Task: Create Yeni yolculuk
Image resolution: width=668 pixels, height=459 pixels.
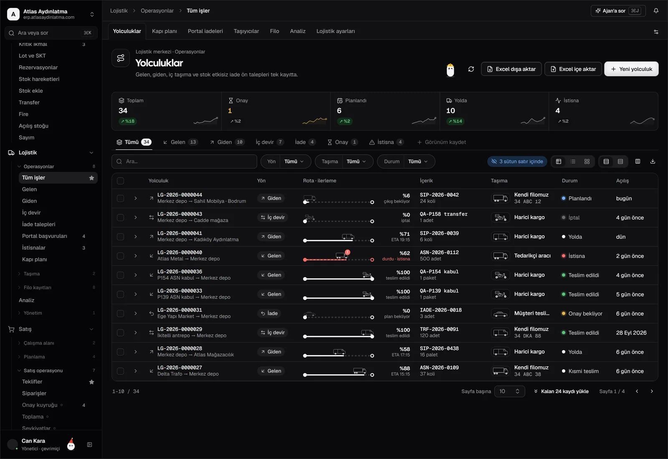Action: coord(631,69)
